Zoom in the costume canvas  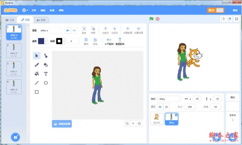[x=139, y=123]
